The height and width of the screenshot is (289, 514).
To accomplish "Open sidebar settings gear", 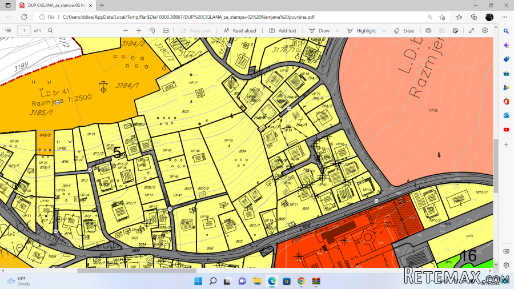I will coord(507,266).
